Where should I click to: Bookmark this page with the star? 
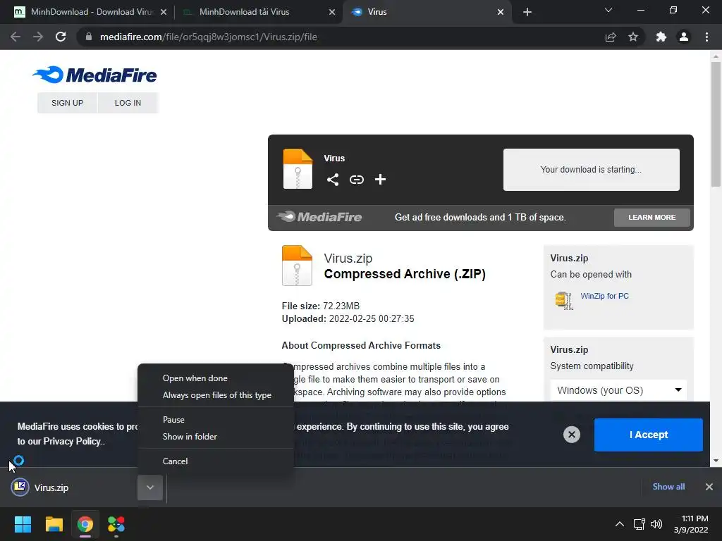[x=633, y=37]
